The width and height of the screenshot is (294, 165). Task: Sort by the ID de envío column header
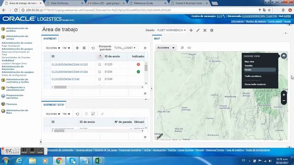112,56
